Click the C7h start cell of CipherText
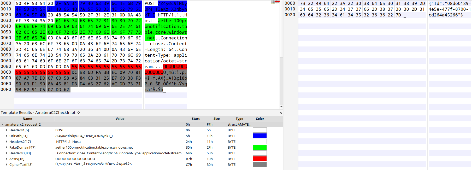 click(189, 165)
